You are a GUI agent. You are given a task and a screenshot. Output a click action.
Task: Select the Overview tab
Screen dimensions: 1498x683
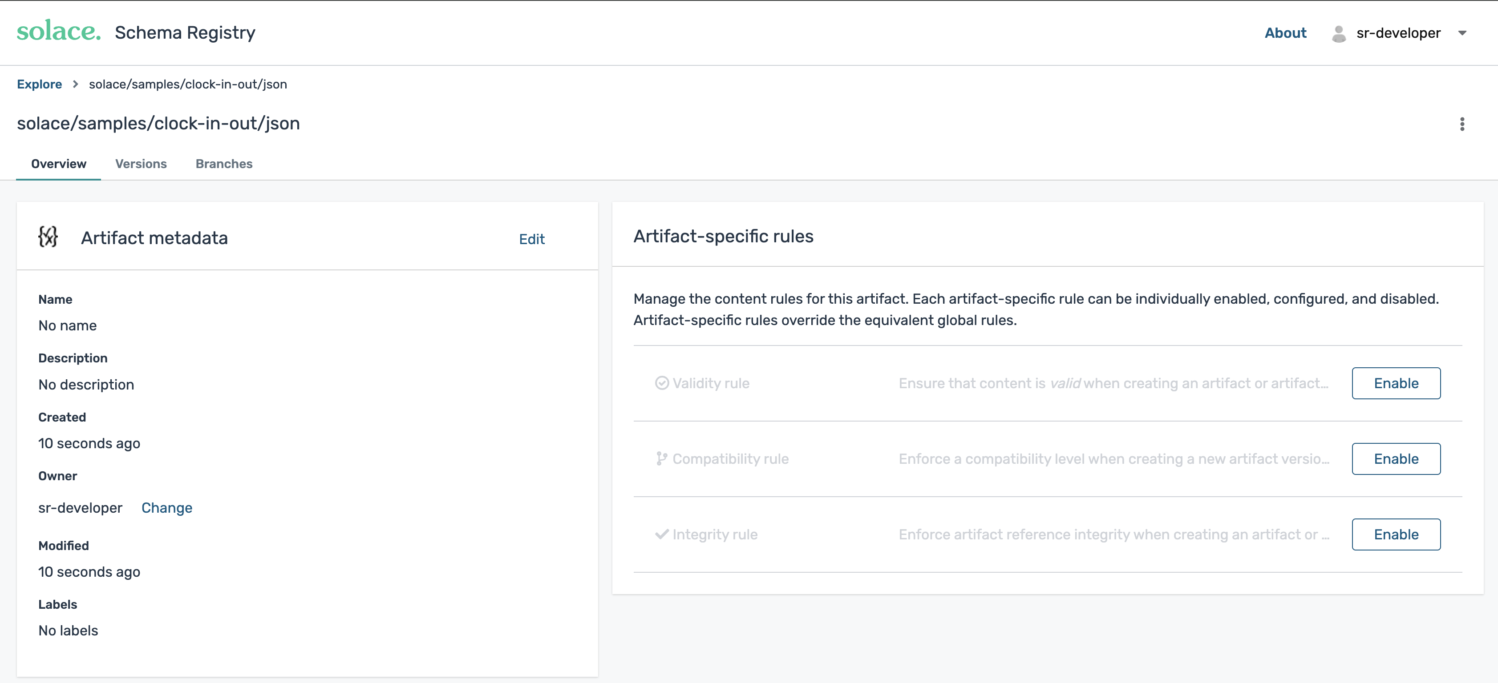(59, 164)
